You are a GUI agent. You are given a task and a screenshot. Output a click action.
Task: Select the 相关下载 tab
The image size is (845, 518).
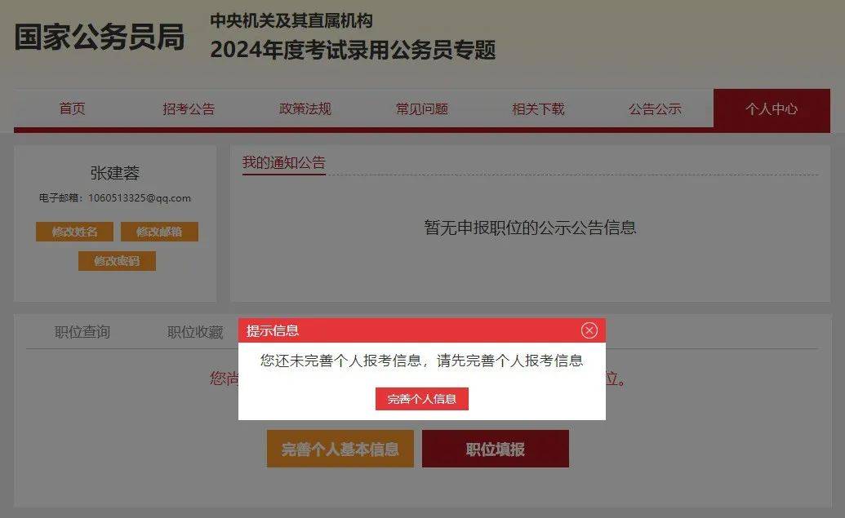538,108
